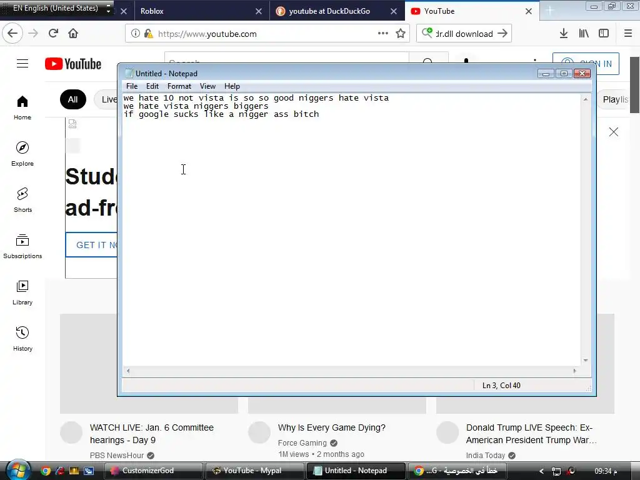Open Library in the YouTube sidebar
This screenshot has width=640, height=480.
click(22, 292)
